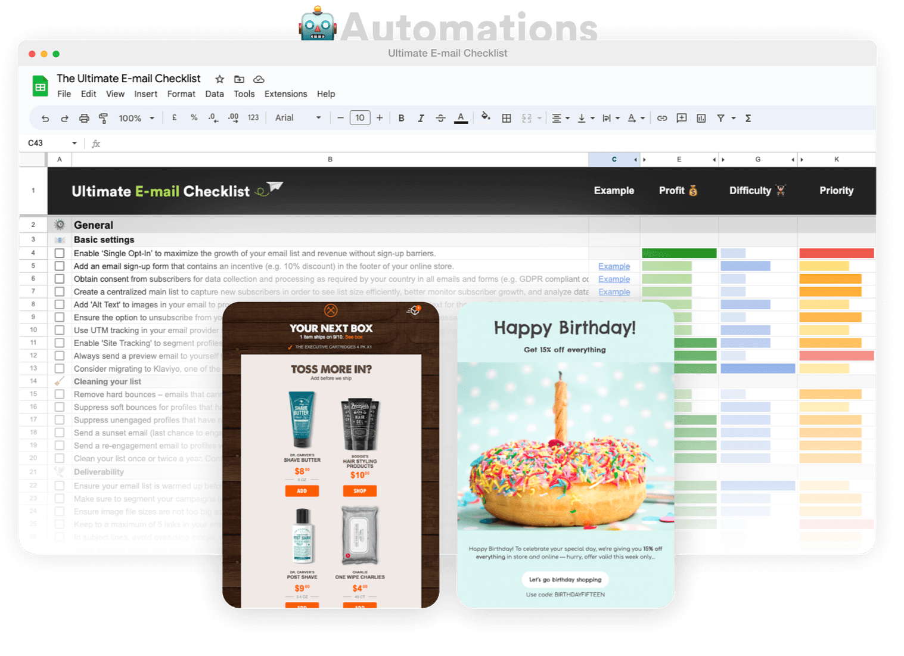
Task: Click the text color button
Action: 461,118
